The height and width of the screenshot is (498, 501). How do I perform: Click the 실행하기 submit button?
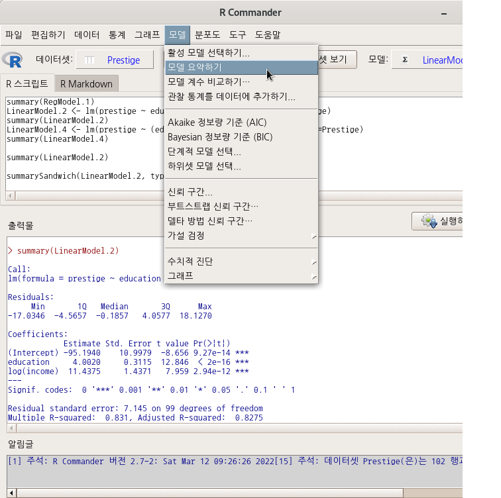437,221
